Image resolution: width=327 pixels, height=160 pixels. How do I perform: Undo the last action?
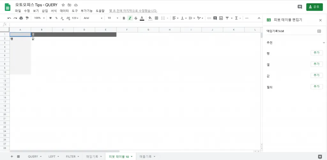[x=9, y=18]
